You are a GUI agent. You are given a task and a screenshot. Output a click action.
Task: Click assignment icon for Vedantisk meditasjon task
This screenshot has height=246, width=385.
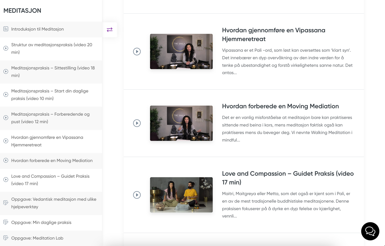pyautogui.click(x=6, y=203)
